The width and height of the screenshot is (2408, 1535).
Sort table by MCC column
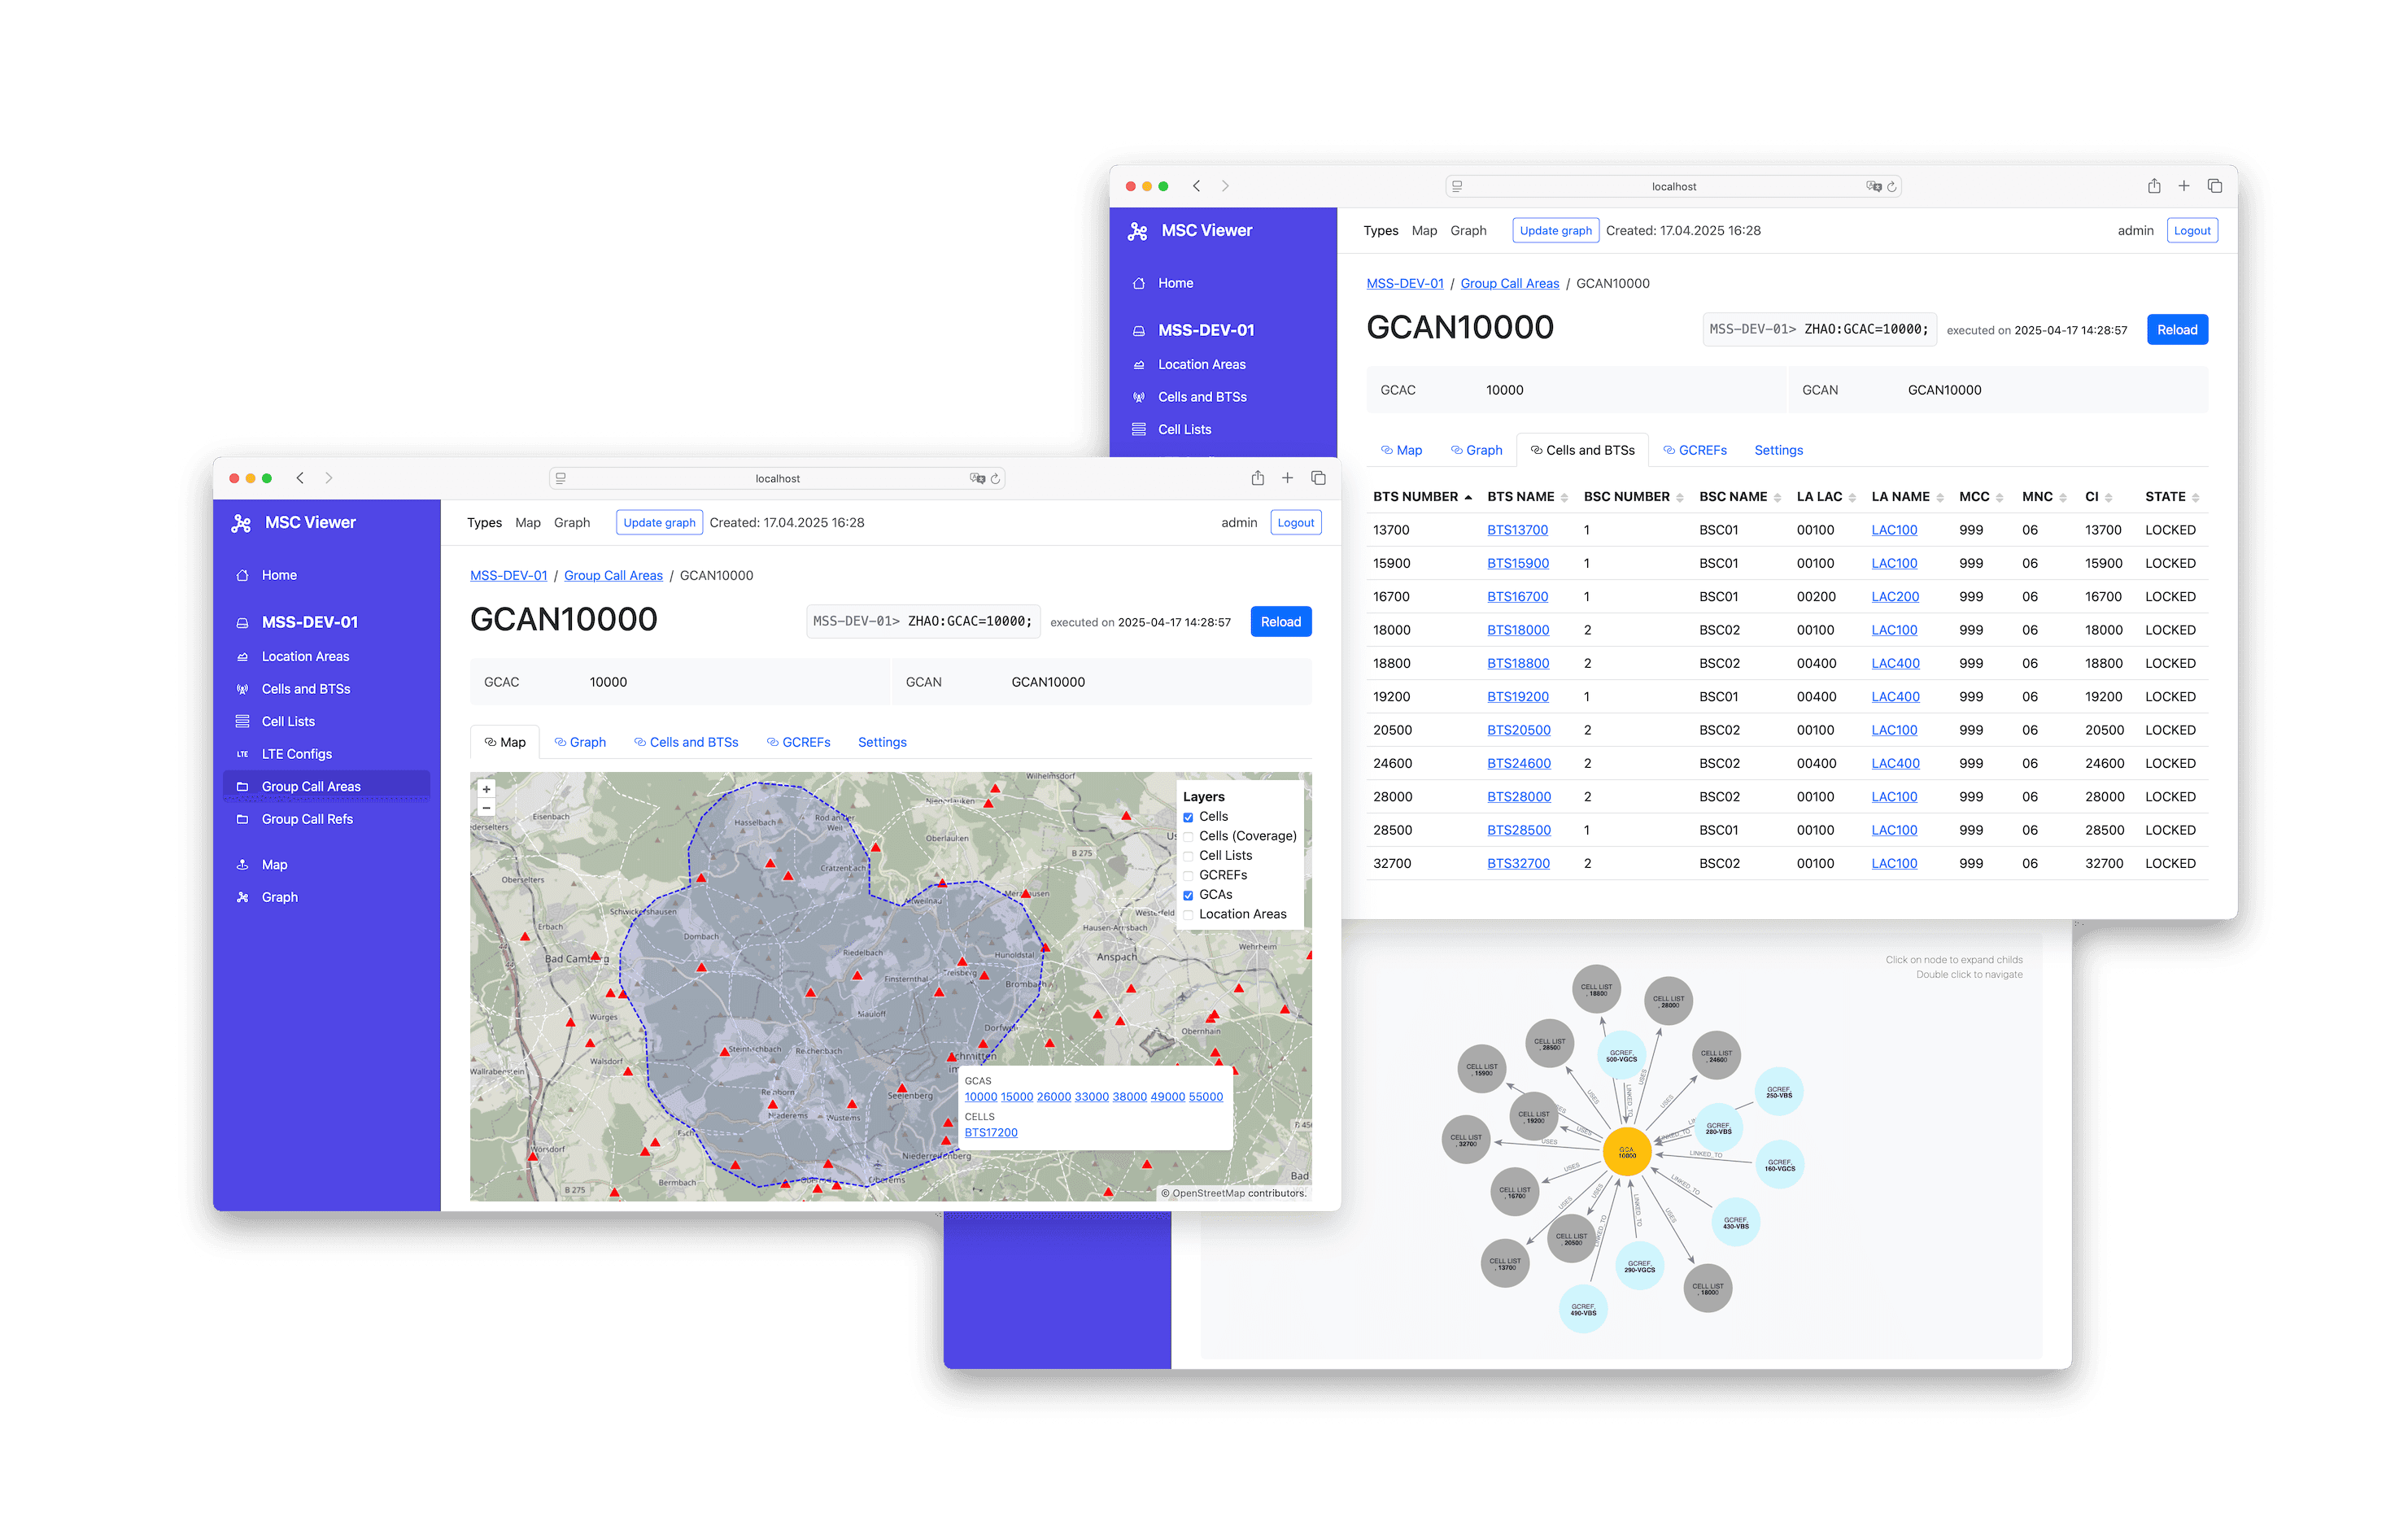1980,497
